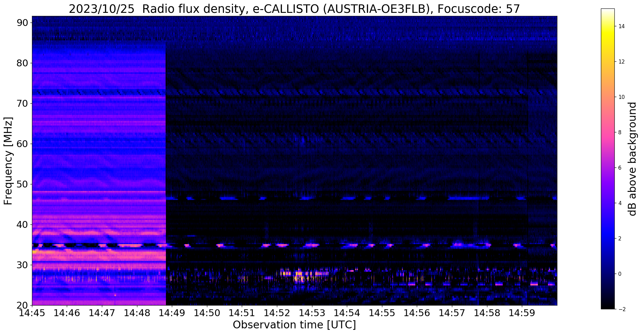Click the 90 MHz frequency tick label
Image resolution: width=642 pixels, height=334 pixels.
(22, 23)
